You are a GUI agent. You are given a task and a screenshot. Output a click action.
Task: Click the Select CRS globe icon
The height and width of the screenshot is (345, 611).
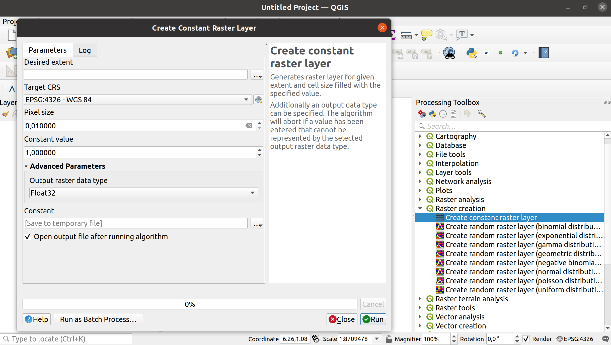[x=258, y=100]
